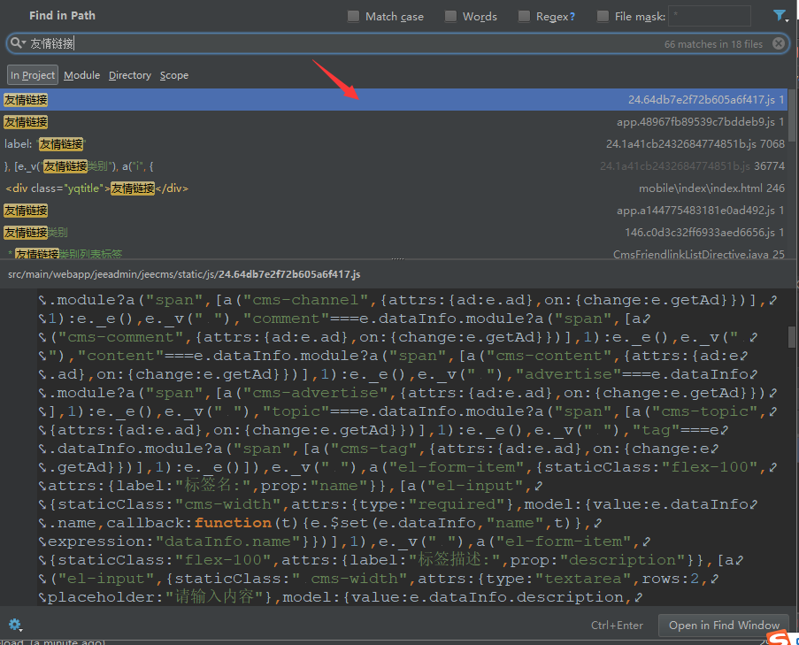Open the File mask combo box
The height and width of the screenshot is (645, 799).
coord(710,16)
